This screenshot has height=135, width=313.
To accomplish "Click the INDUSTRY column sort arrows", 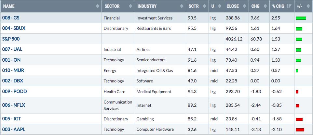I will coord(182,6).
